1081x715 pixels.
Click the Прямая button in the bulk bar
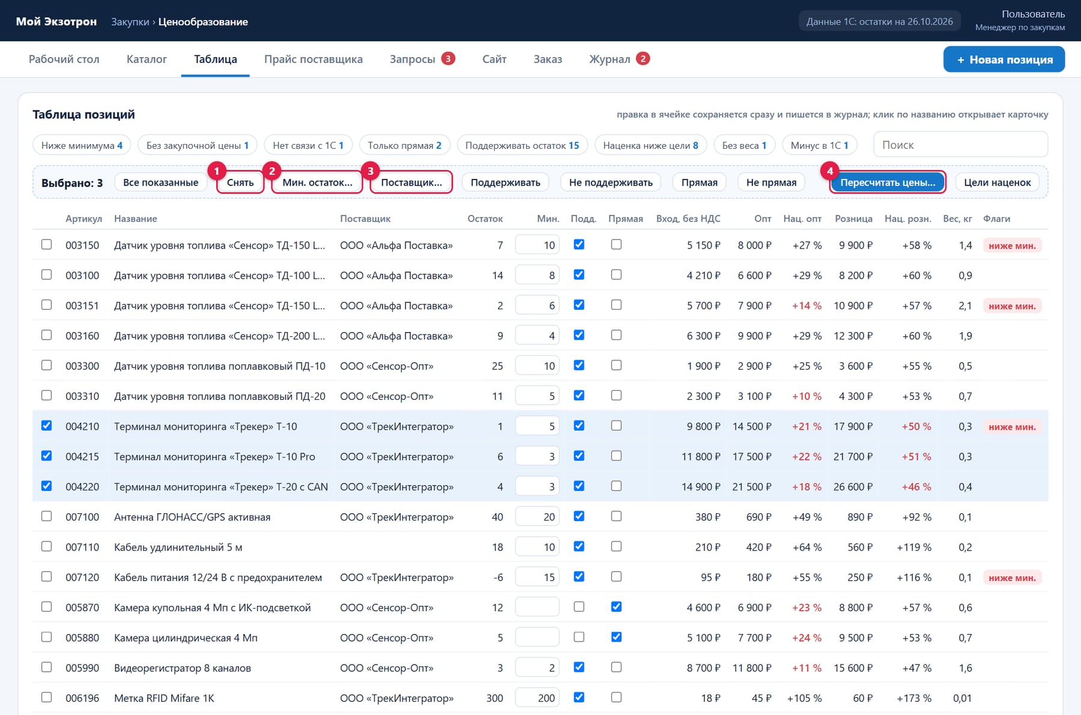pyautogui.click(x=699, y=183)
